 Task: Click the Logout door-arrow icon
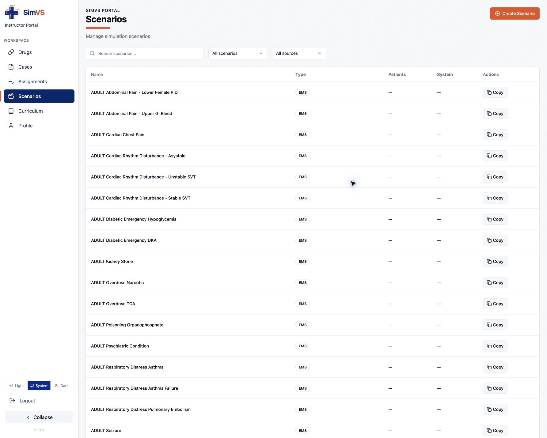pos(12,401)
